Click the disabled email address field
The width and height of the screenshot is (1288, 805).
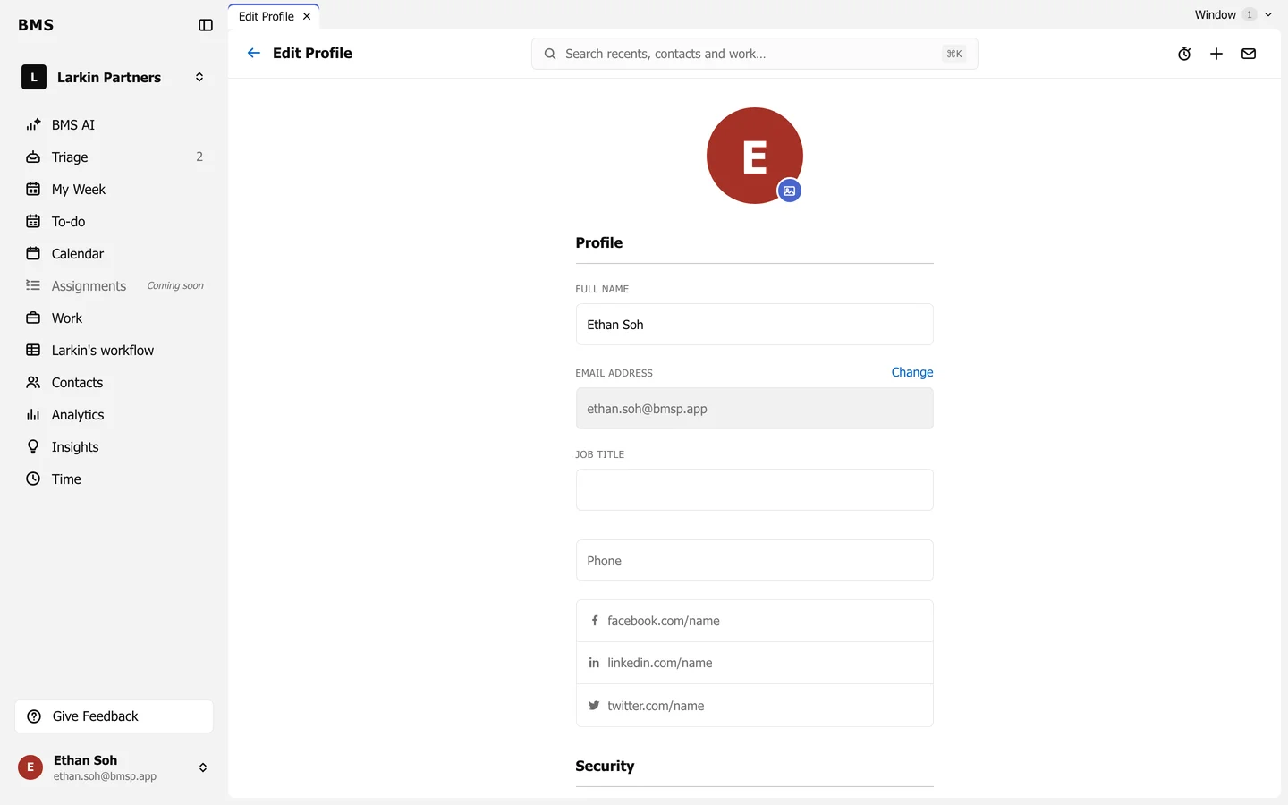click(x=755, y=409)
